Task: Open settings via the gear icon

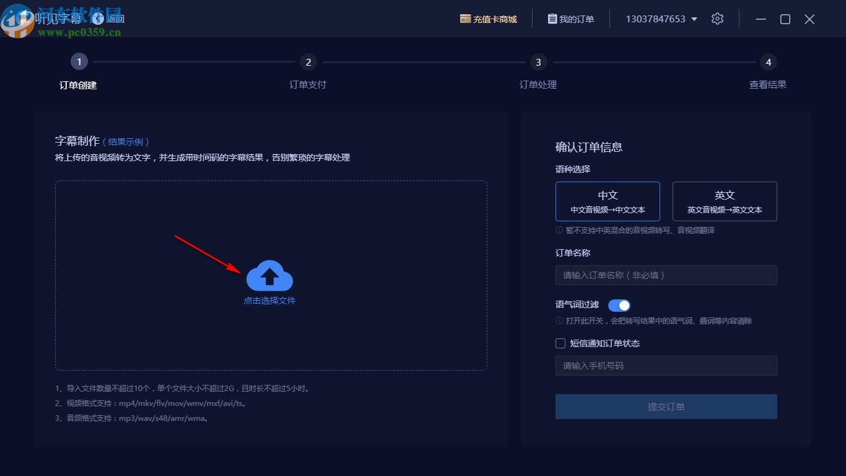Action: [717, 19]
